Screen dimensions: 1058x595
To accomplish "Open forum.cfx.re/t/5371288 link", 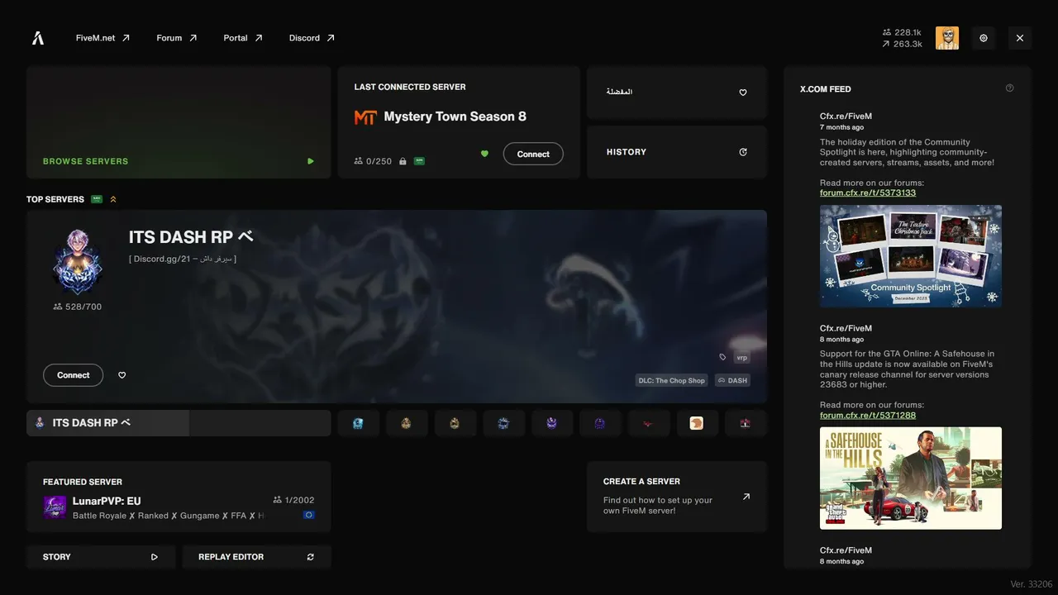I will [x=868, y=415].
